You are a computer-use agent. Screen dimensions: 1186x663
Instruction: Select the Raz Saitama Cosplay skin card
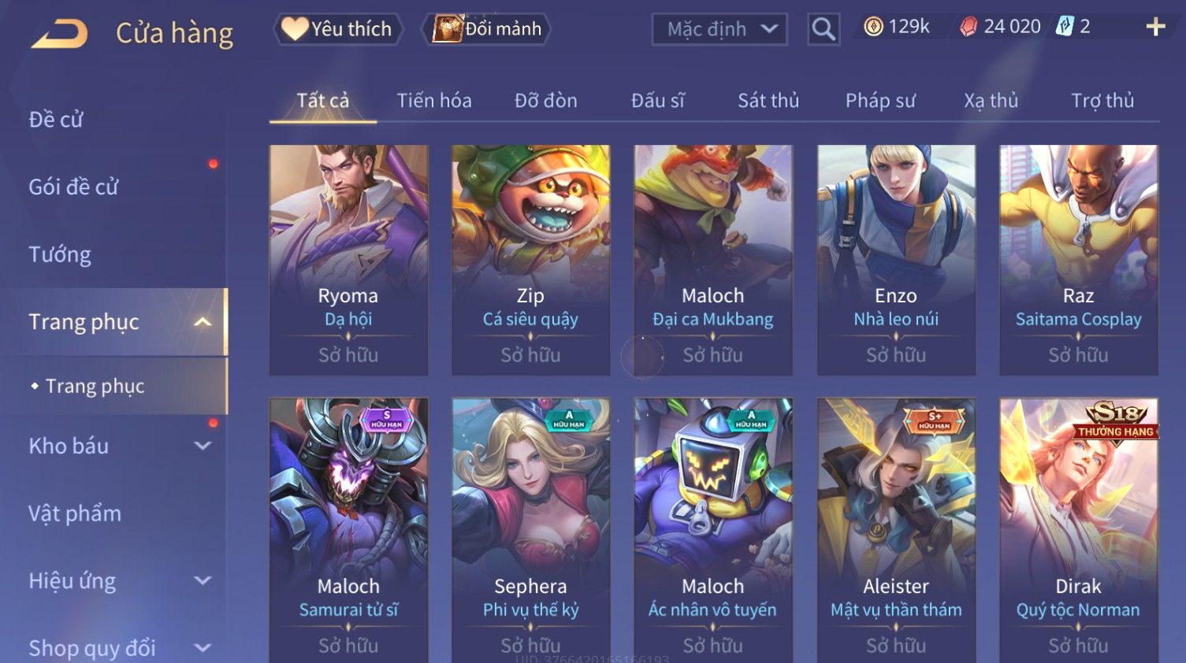tap(1078, 260)
